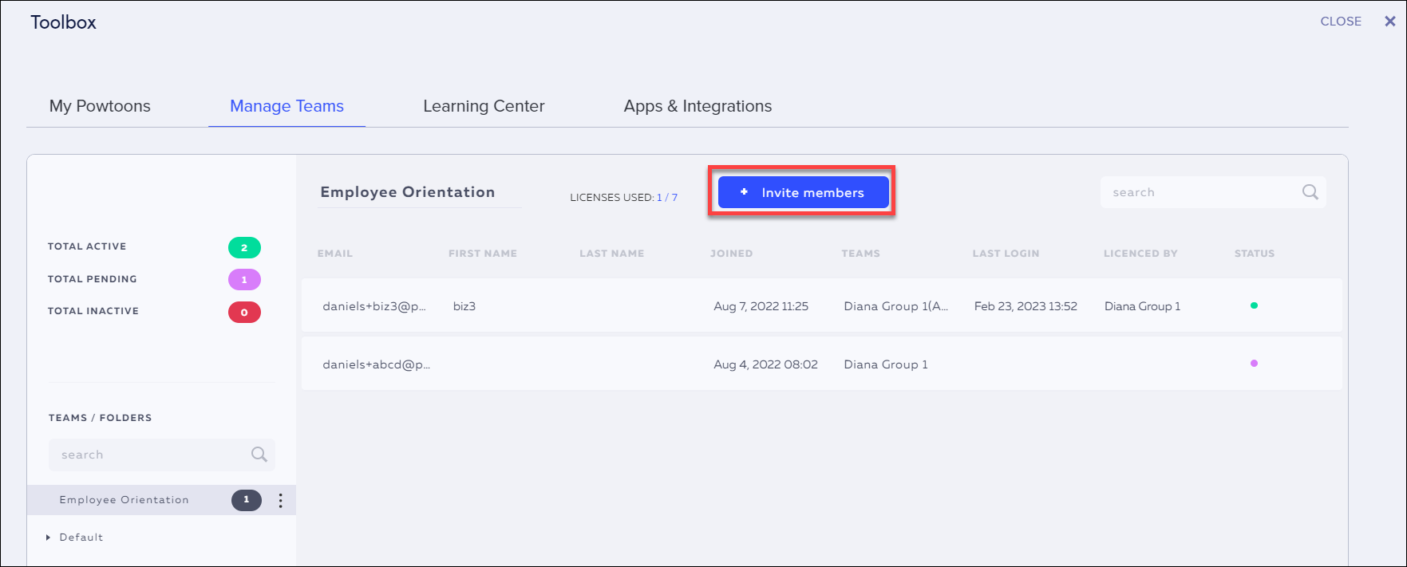1407x567 pixels.
Task: Click the Total Inactive count badge
Action: (x=244, y=313)
